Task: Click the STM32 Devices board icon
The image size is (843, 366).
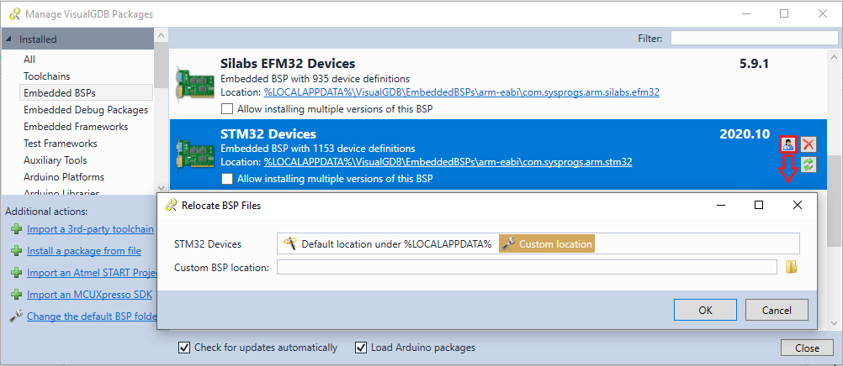Action: [x=188, y=155]
